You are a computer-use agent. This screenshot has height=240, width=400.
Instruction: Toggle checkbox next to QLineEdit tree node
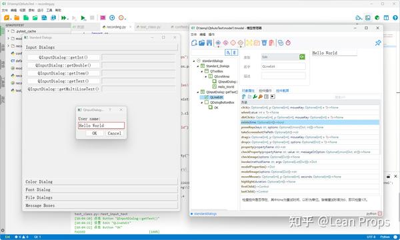tap(207, 97)
